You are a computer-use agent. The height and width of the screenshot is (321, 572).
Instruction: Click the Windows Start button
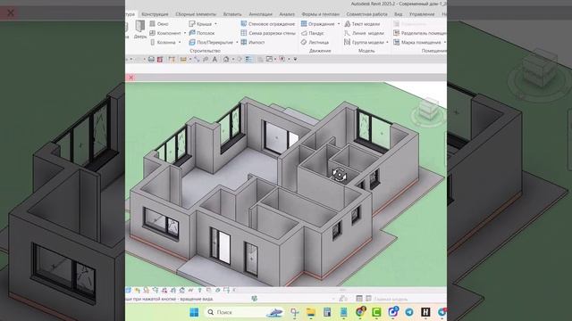[194, 312]
